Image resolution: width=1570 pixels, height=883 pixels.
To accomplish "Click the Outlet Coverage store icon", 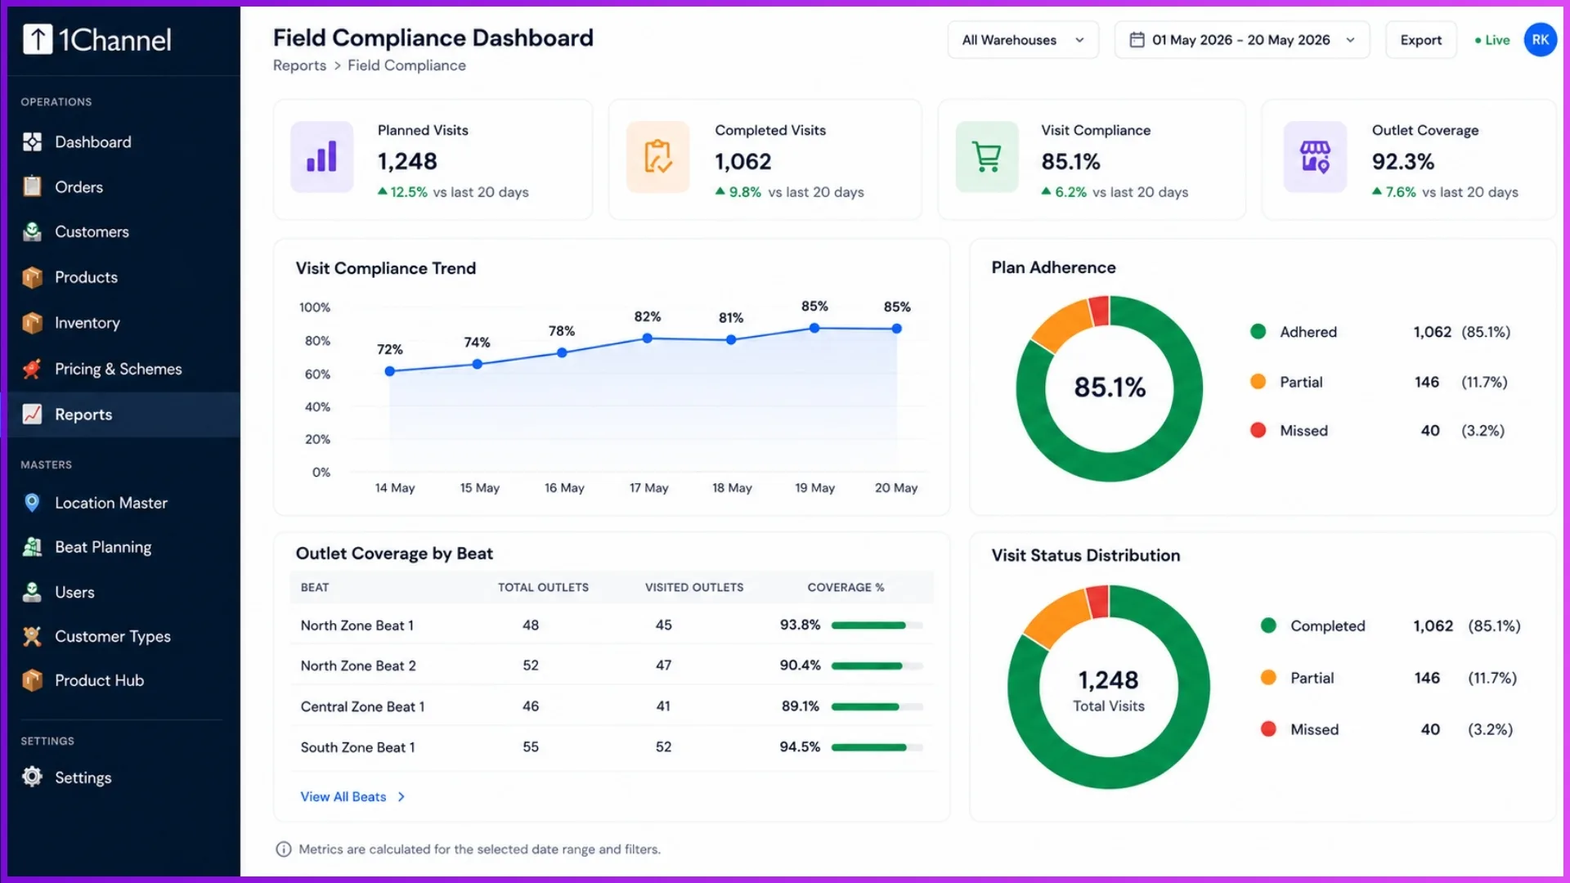I will 1315,157.
